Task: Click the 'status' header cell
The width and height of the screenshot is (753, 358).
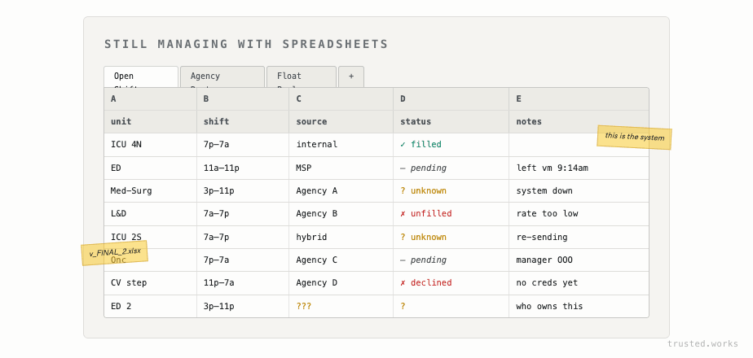Action: [x=451, y=122]
